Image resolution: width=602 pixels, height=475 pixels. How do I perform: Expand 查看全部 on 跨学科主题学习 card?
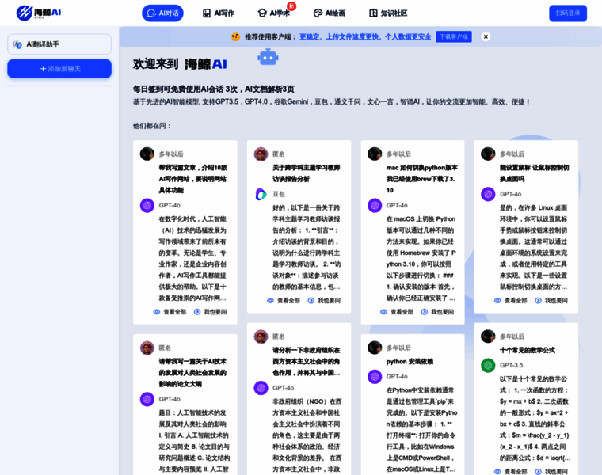(x=284, y=301)
